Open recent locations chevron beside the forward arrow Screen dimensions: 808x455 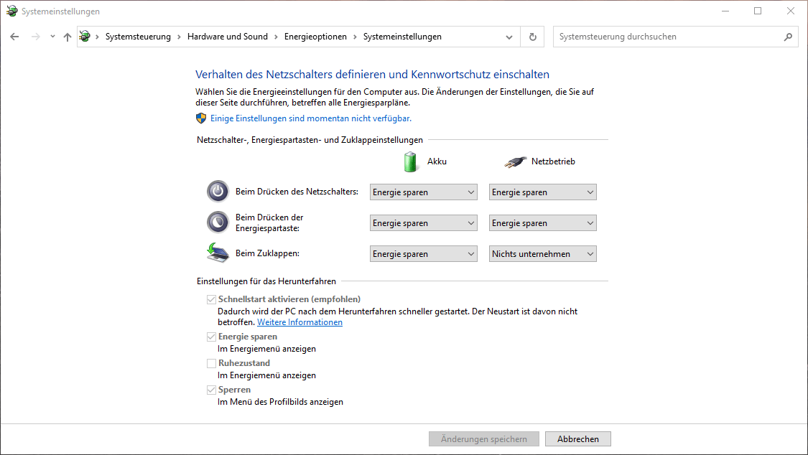click(x=52, y=37)
